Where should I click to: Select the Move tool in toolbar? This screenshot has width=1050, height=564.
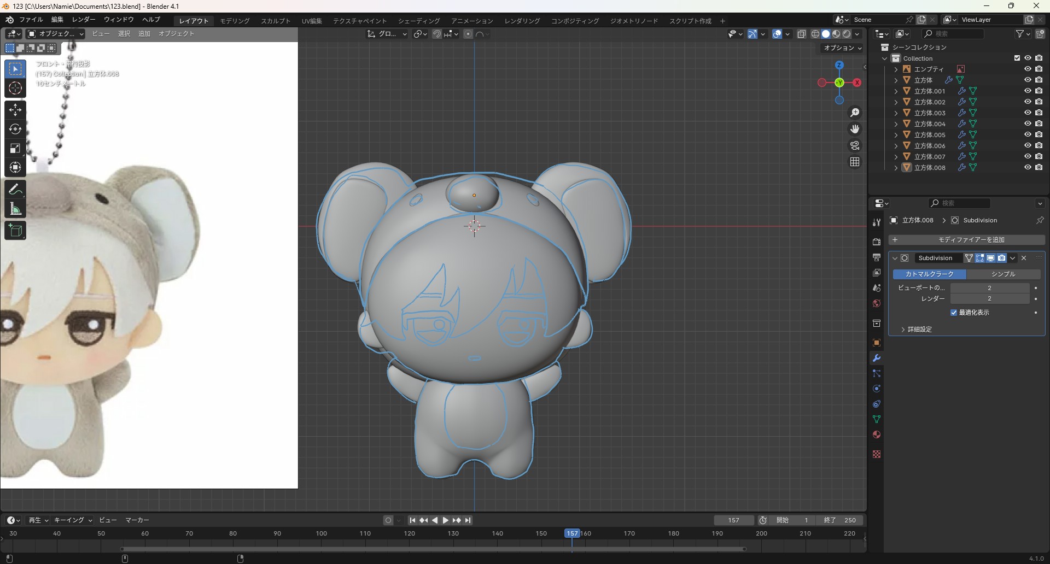coord(15,110)
